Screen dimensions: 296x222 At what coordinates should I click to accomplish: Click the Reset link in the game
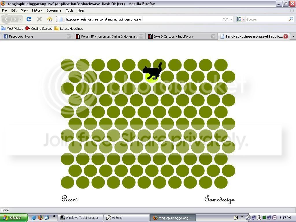pos(69,199)
